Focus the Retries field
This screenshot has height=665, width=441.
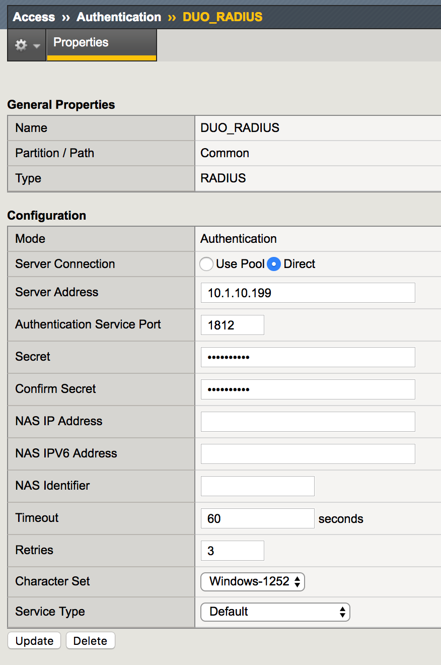(233, 551)
